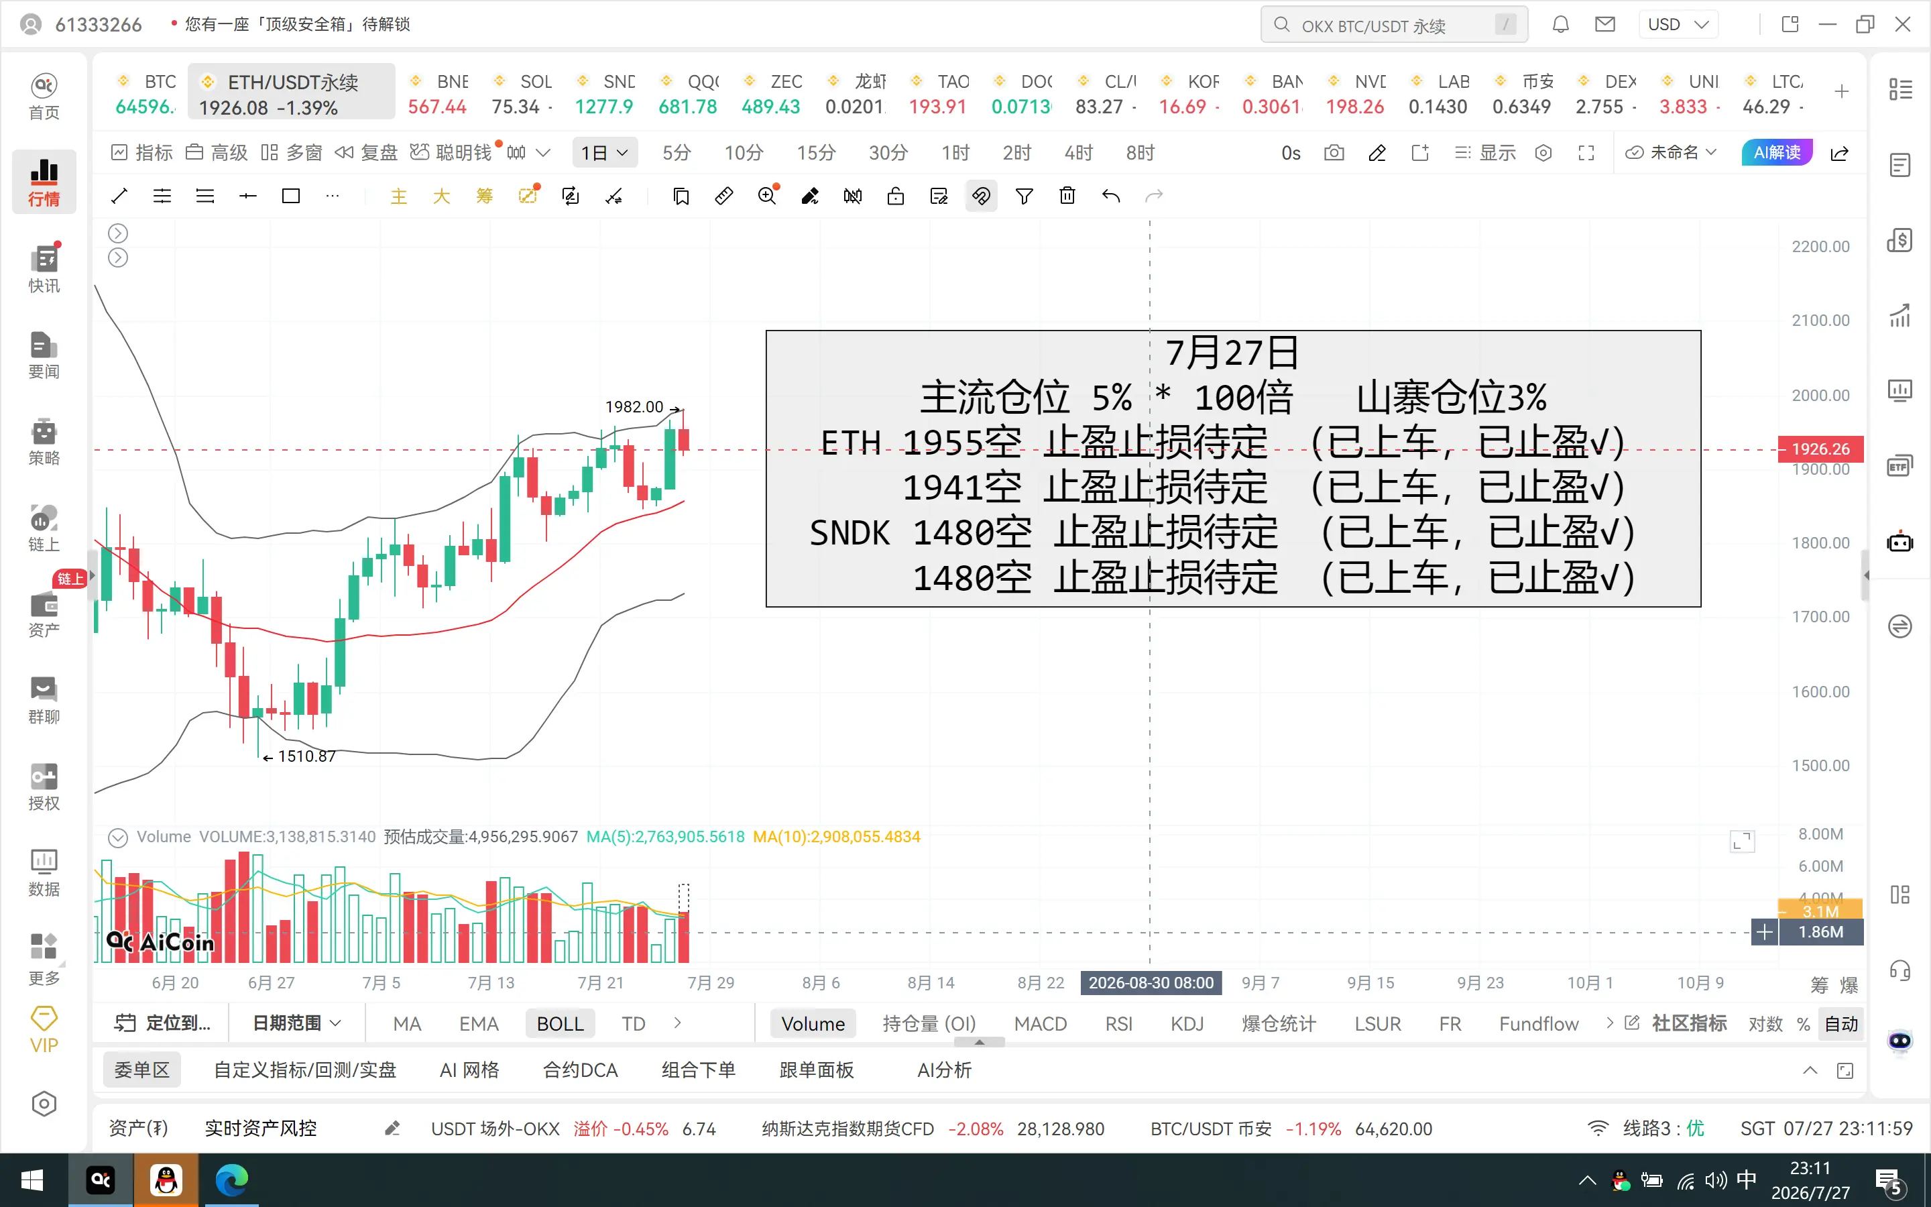Undo the last drawing action

[1111, 196]
